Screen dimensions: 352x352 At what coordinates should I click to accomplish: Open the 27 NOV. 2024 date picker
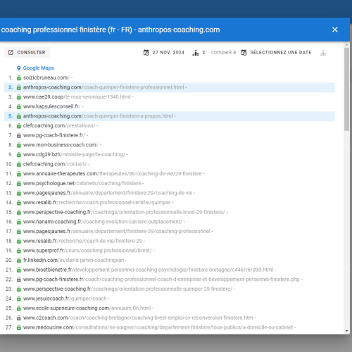(164, 52)
